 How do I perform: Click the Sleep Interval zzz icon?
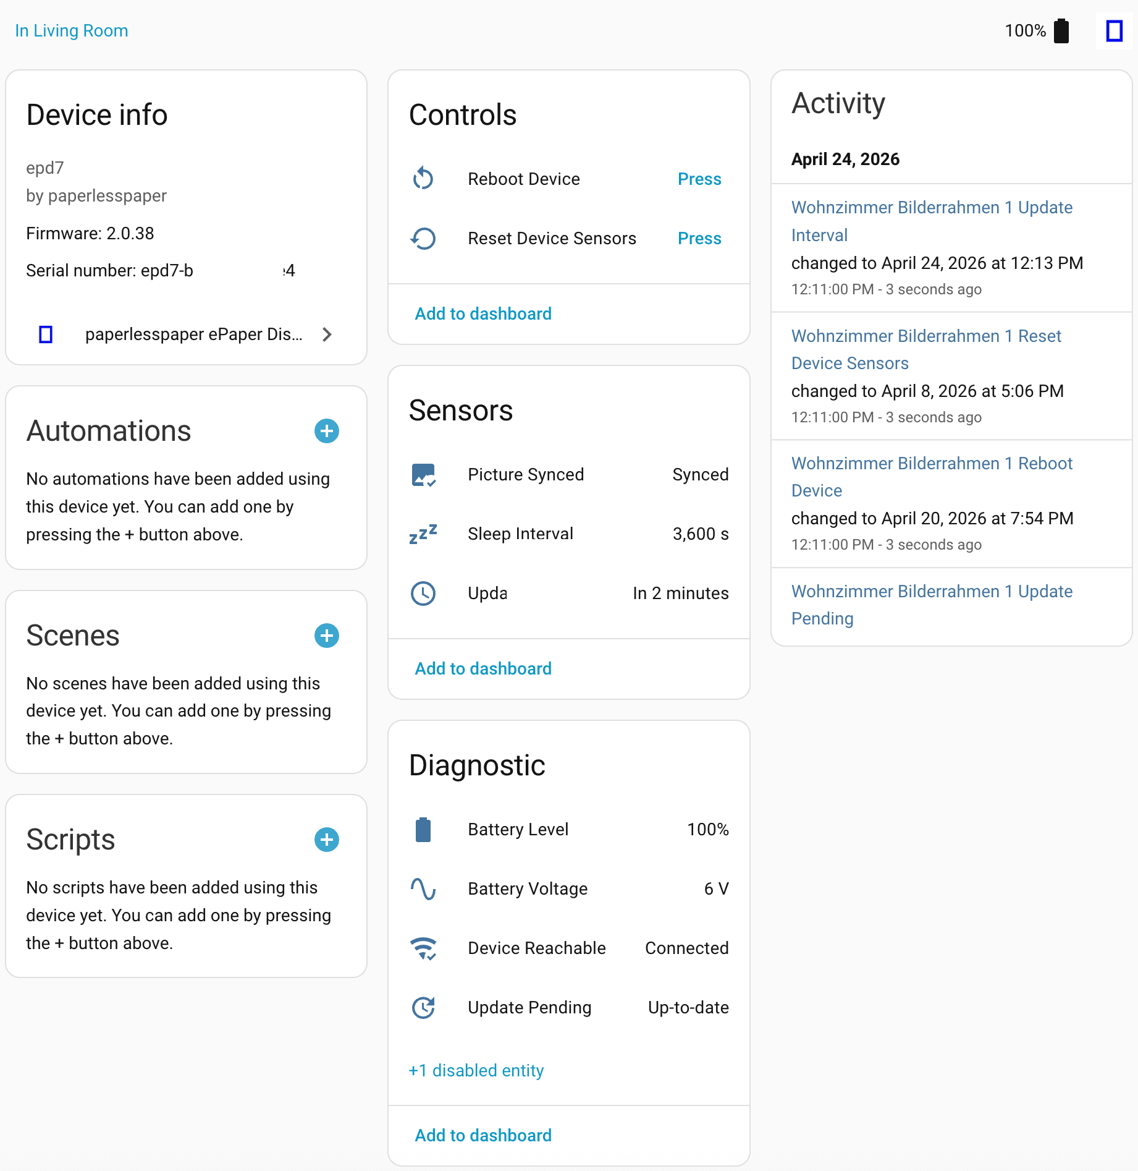[423, 534]
